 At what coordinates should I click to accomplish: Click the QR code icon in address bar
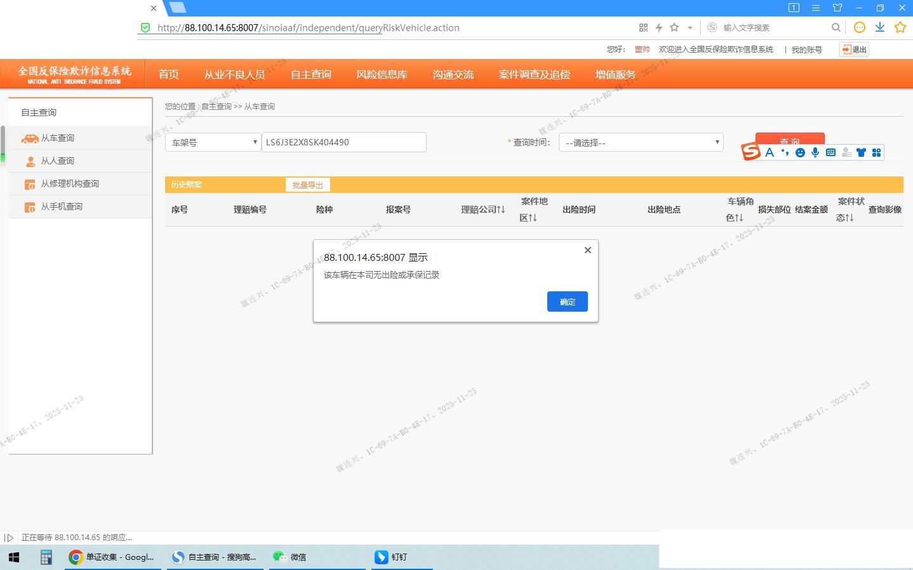pos(643,27)
